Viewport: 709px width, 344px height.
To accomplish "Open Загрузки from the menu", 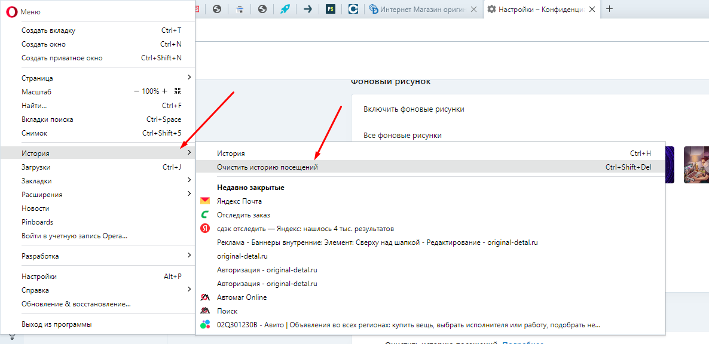I will click(36, 167).
